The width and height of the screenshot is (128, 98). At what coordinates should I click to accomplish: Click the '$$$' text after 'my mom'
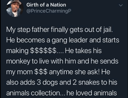[x=41, y=72]
